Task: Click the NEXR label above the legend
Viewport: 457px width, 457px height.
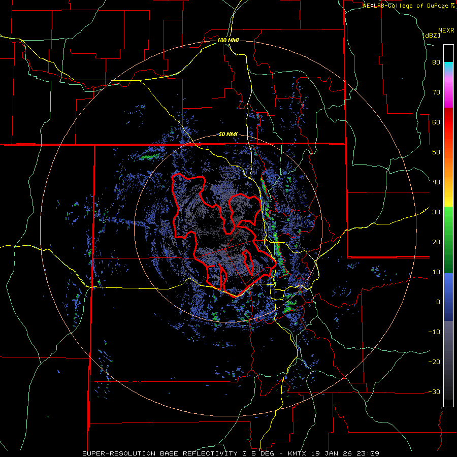Action: (446, 30)
